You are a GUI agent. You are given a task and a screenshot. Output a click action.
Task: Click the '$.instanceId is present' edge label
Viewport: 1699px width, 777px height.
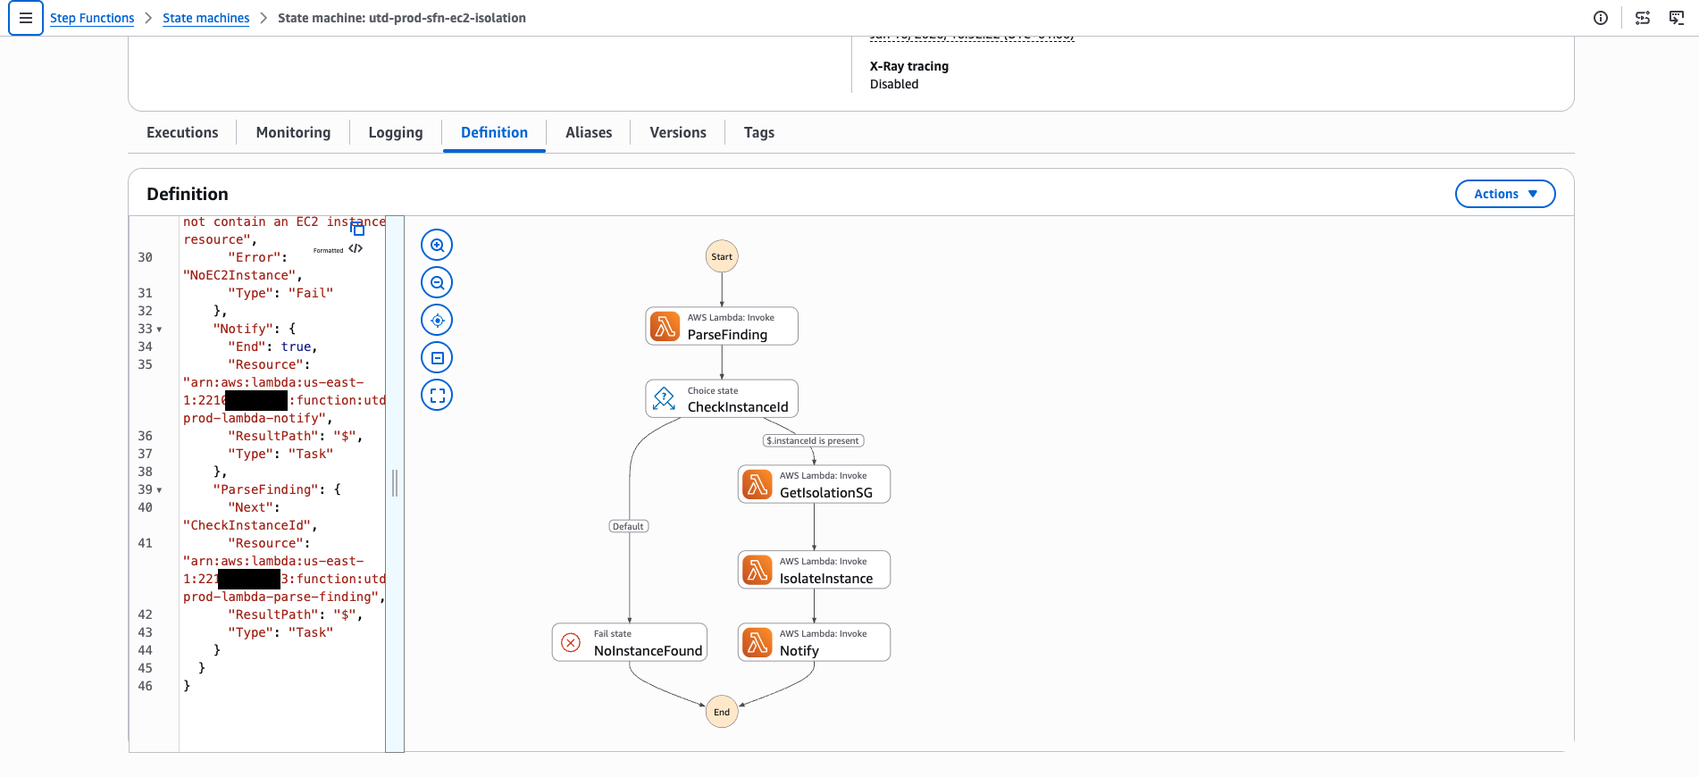click(813, 440)
